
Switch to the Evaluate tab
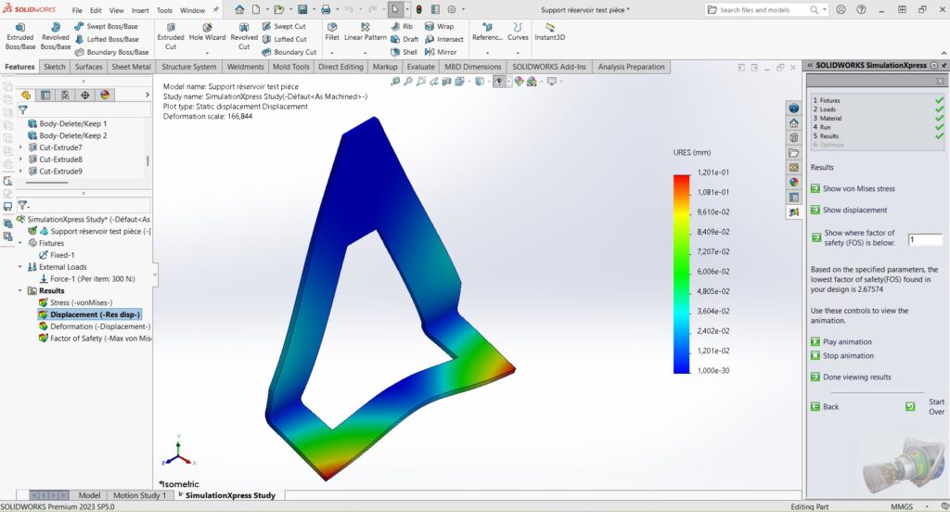click(420, 67)
